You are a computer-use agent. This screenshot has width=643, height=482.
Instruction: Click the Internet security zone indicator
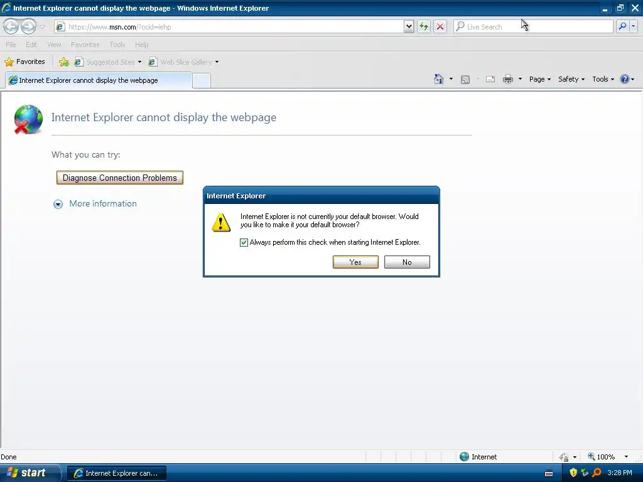(x=478, y=457)
